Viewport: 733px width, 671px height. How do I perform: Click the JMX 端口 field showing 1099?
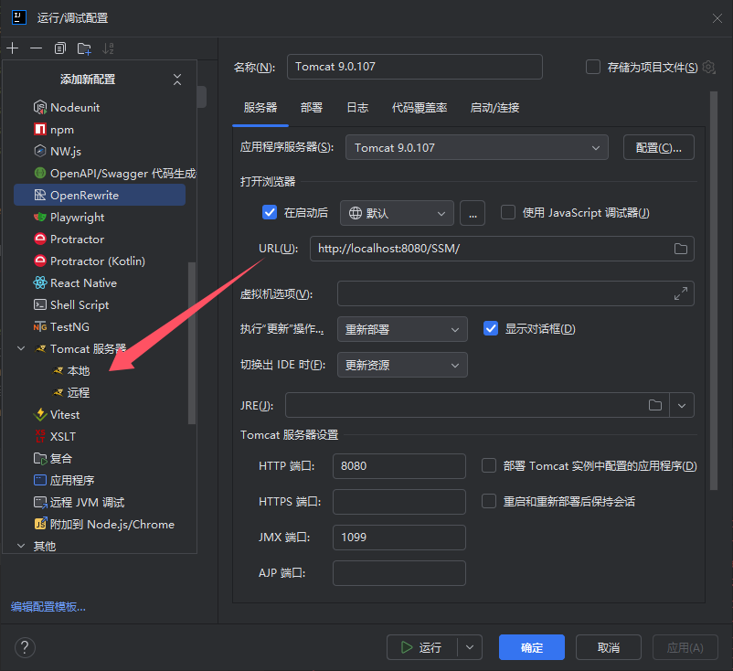[399, 538]
